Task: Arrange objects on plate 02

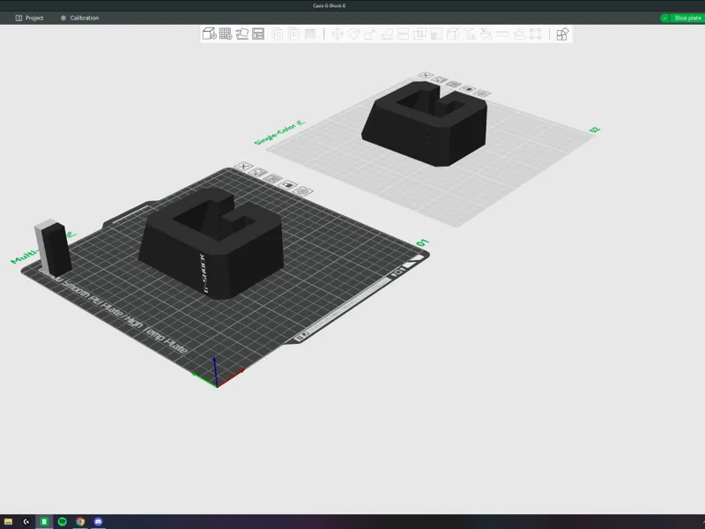Action: tap(454, 84)
